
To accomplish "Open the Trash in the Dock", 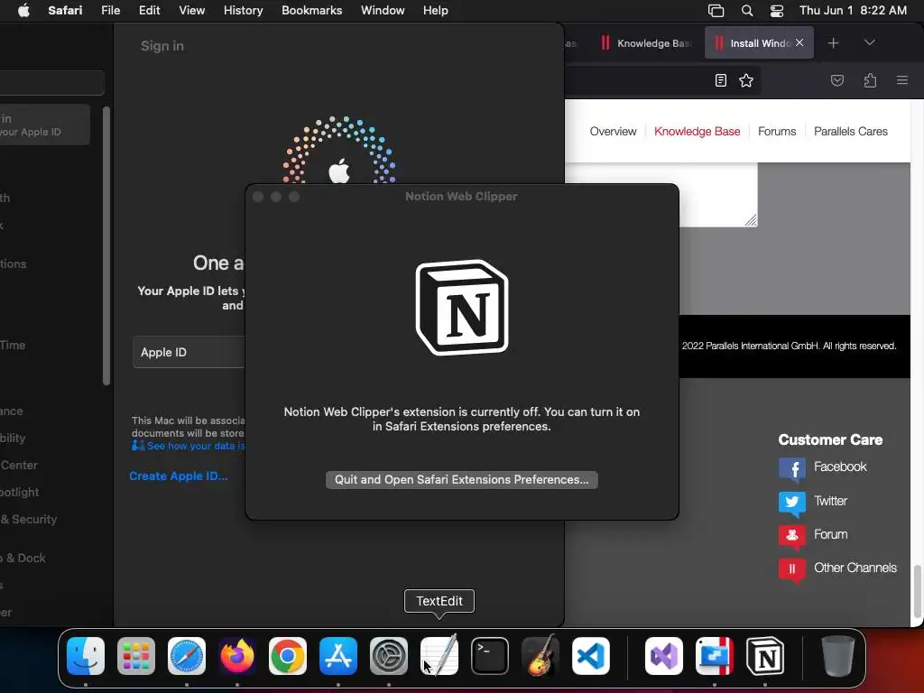I will pyautogui.click(x=838, y=655).
